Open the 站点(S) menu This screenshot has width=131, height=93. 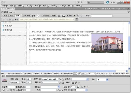pos(63,6)
